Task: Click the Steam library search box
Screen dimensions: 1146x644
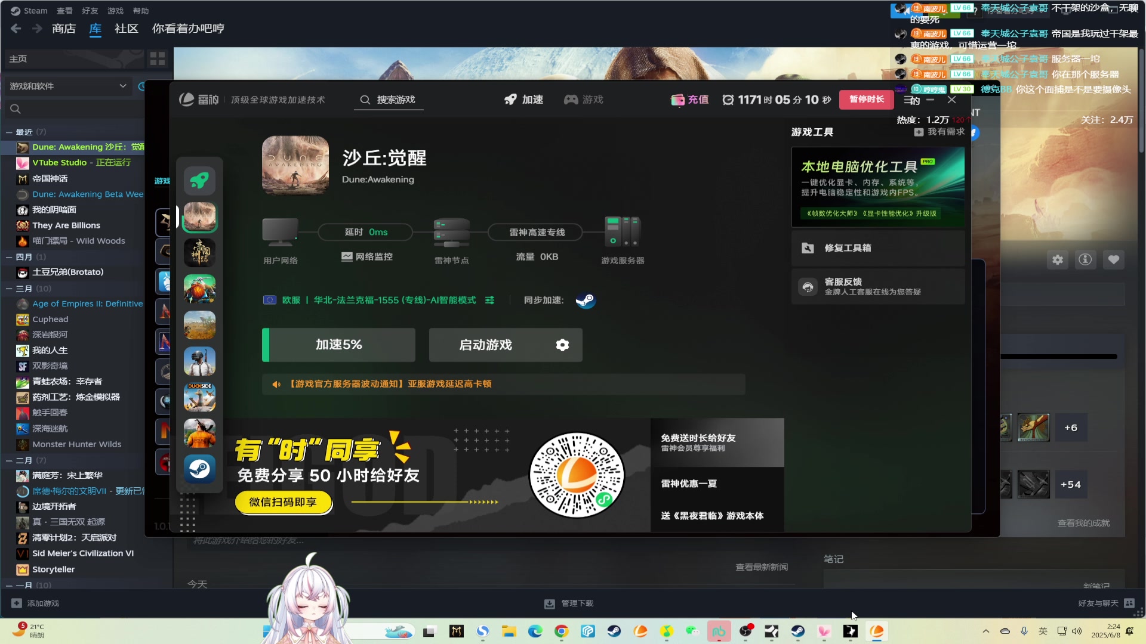Action: click(74, 109)
